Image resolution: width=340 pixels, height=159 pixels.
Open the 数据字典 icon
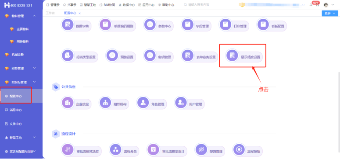[x=68, y=24]
